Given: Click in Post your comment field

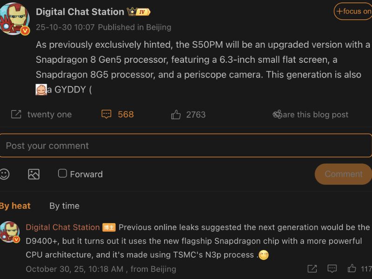Looking at the screenshot, I should [185, 146].
